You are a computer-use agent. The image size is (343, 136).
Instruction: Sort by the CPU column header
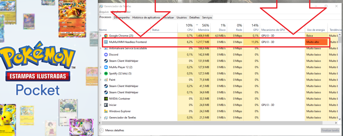pyautogui.click(x=186, y=27)
